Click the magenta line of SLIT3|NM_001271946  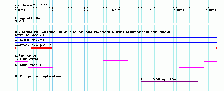click(116, 67)
